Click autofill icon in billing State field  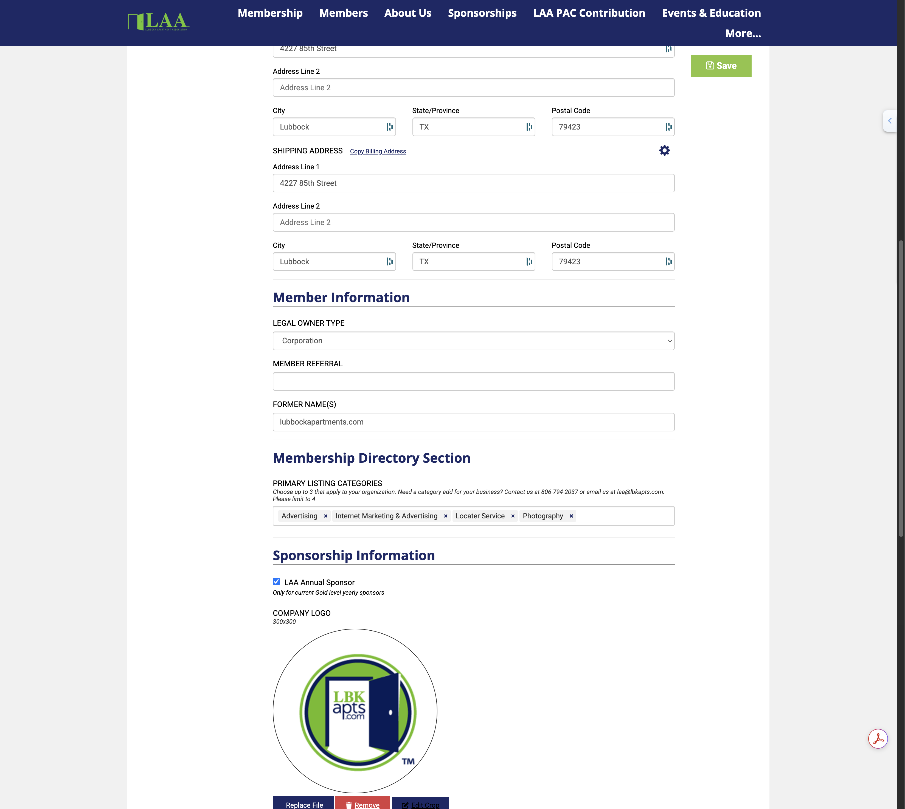tap(529, 127)
